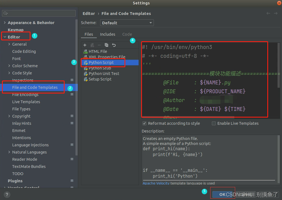Select Intentions settings item

click(x=21, y=137)
